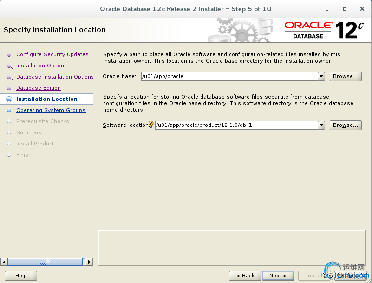
Task: Click the Oracle base field label
Action: pos(119,77)
